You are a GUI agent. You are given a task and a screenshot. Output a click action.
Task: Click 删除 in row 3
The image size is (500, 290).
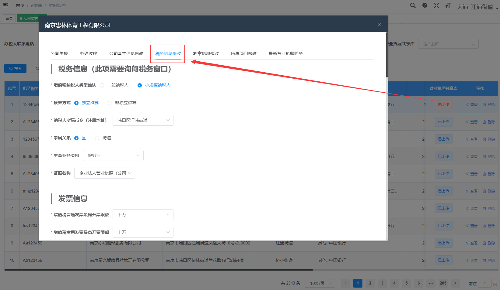(489, 139)
